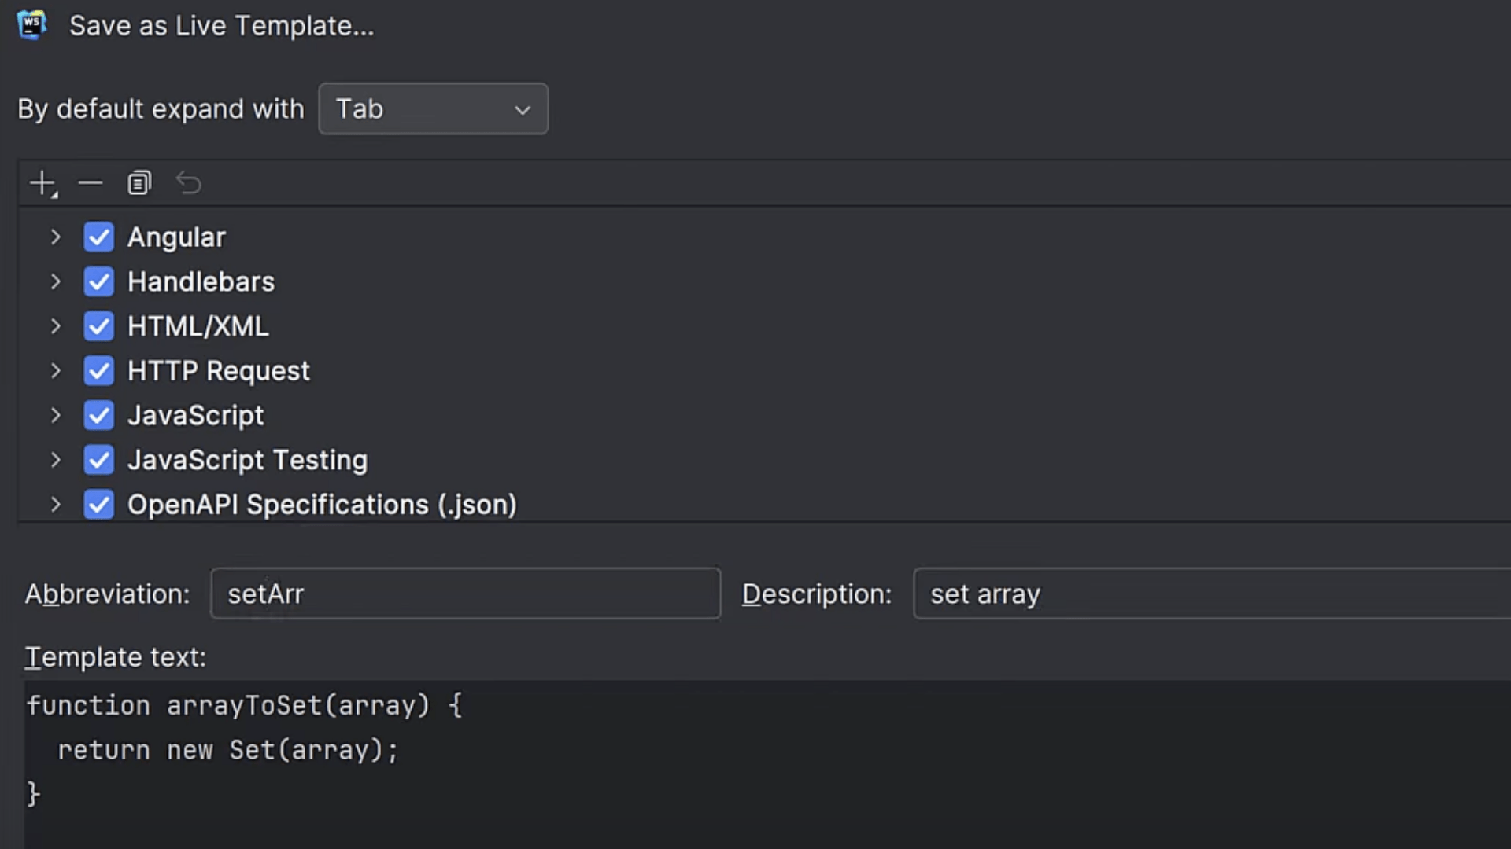Expand the Angular group chevron
Viewport: 1511px width, 849px height.
(x=55, y=237)
